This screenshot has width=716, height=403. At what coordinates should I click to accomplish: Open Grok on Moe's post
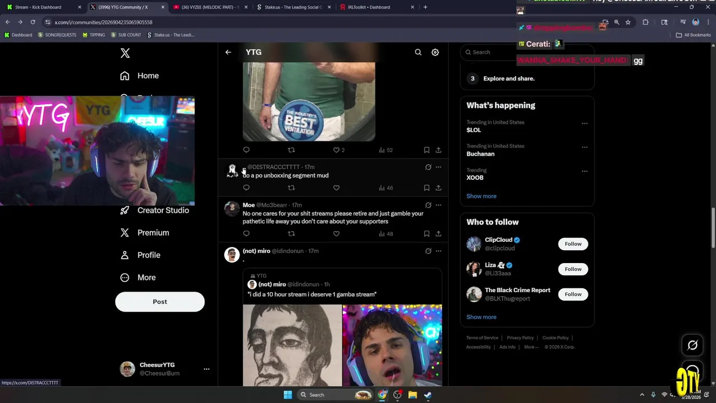(428, 205)
